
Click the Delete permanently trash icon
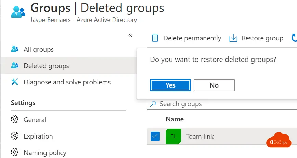click(155, 38)
